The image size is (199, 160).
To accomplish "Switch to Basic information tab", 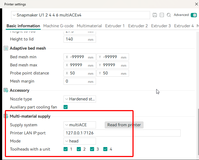I will coord(23,26).
